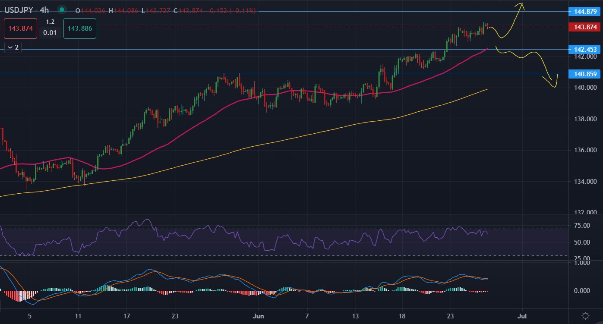Collapse the indicator legend showing 2
This screenshot has width=603, height=324.
pyautogui.click(x=13, y=47)
